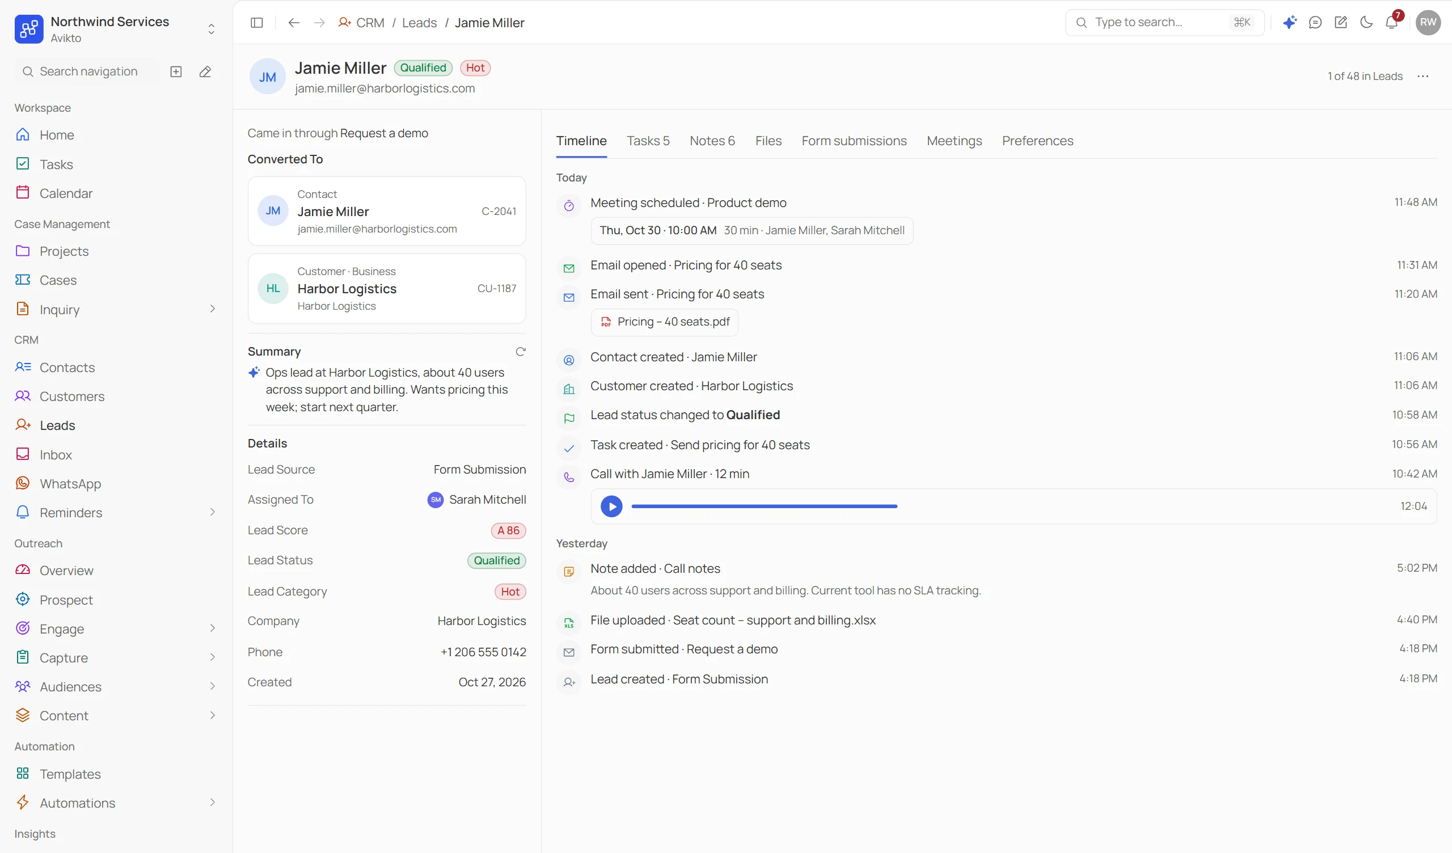Toggle the sidebar panel icon

tap(257, 23)
